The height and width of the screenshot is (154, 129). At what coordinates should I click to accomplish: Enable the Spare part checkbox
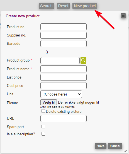tap(43, 127)
